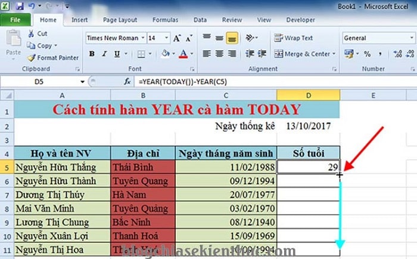The height and width of the screenshot is (259, 417).
Task: Open Alignment dialog launcher icon
Action: coord(334,69)
